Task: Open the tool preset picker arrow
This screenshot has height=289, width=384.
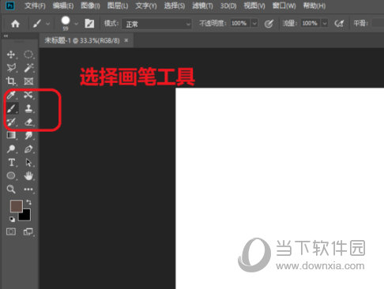Action: (48, 24)
